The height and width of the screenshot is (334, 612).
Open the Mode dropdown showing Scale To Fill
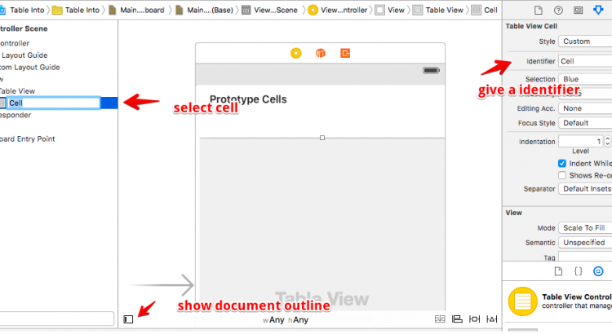point(584,228)
